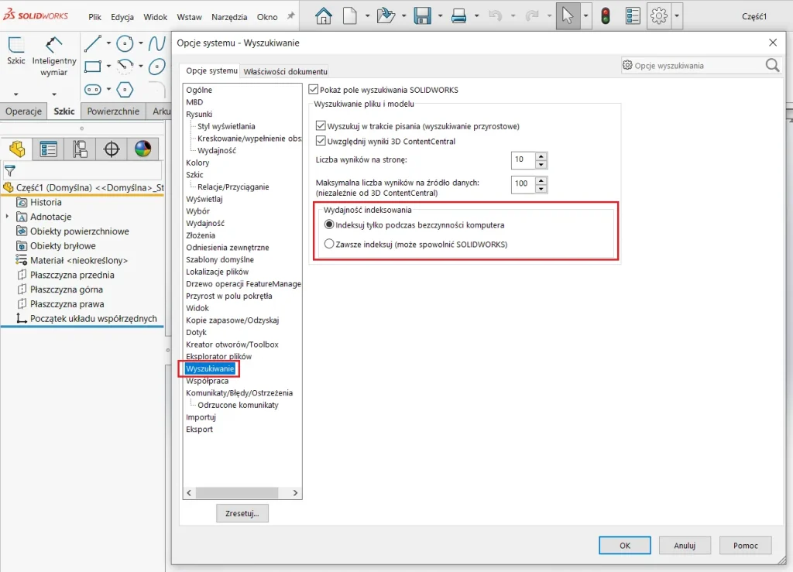Viewport: 793px width, 572px height.
Task: Open the ConfigurationManager tab icon
Action: (80, 149)
